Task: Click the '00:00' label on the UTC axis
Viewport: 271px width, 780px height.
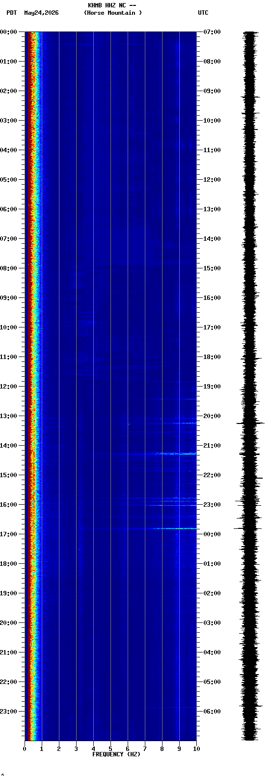Action: point(212,534)
